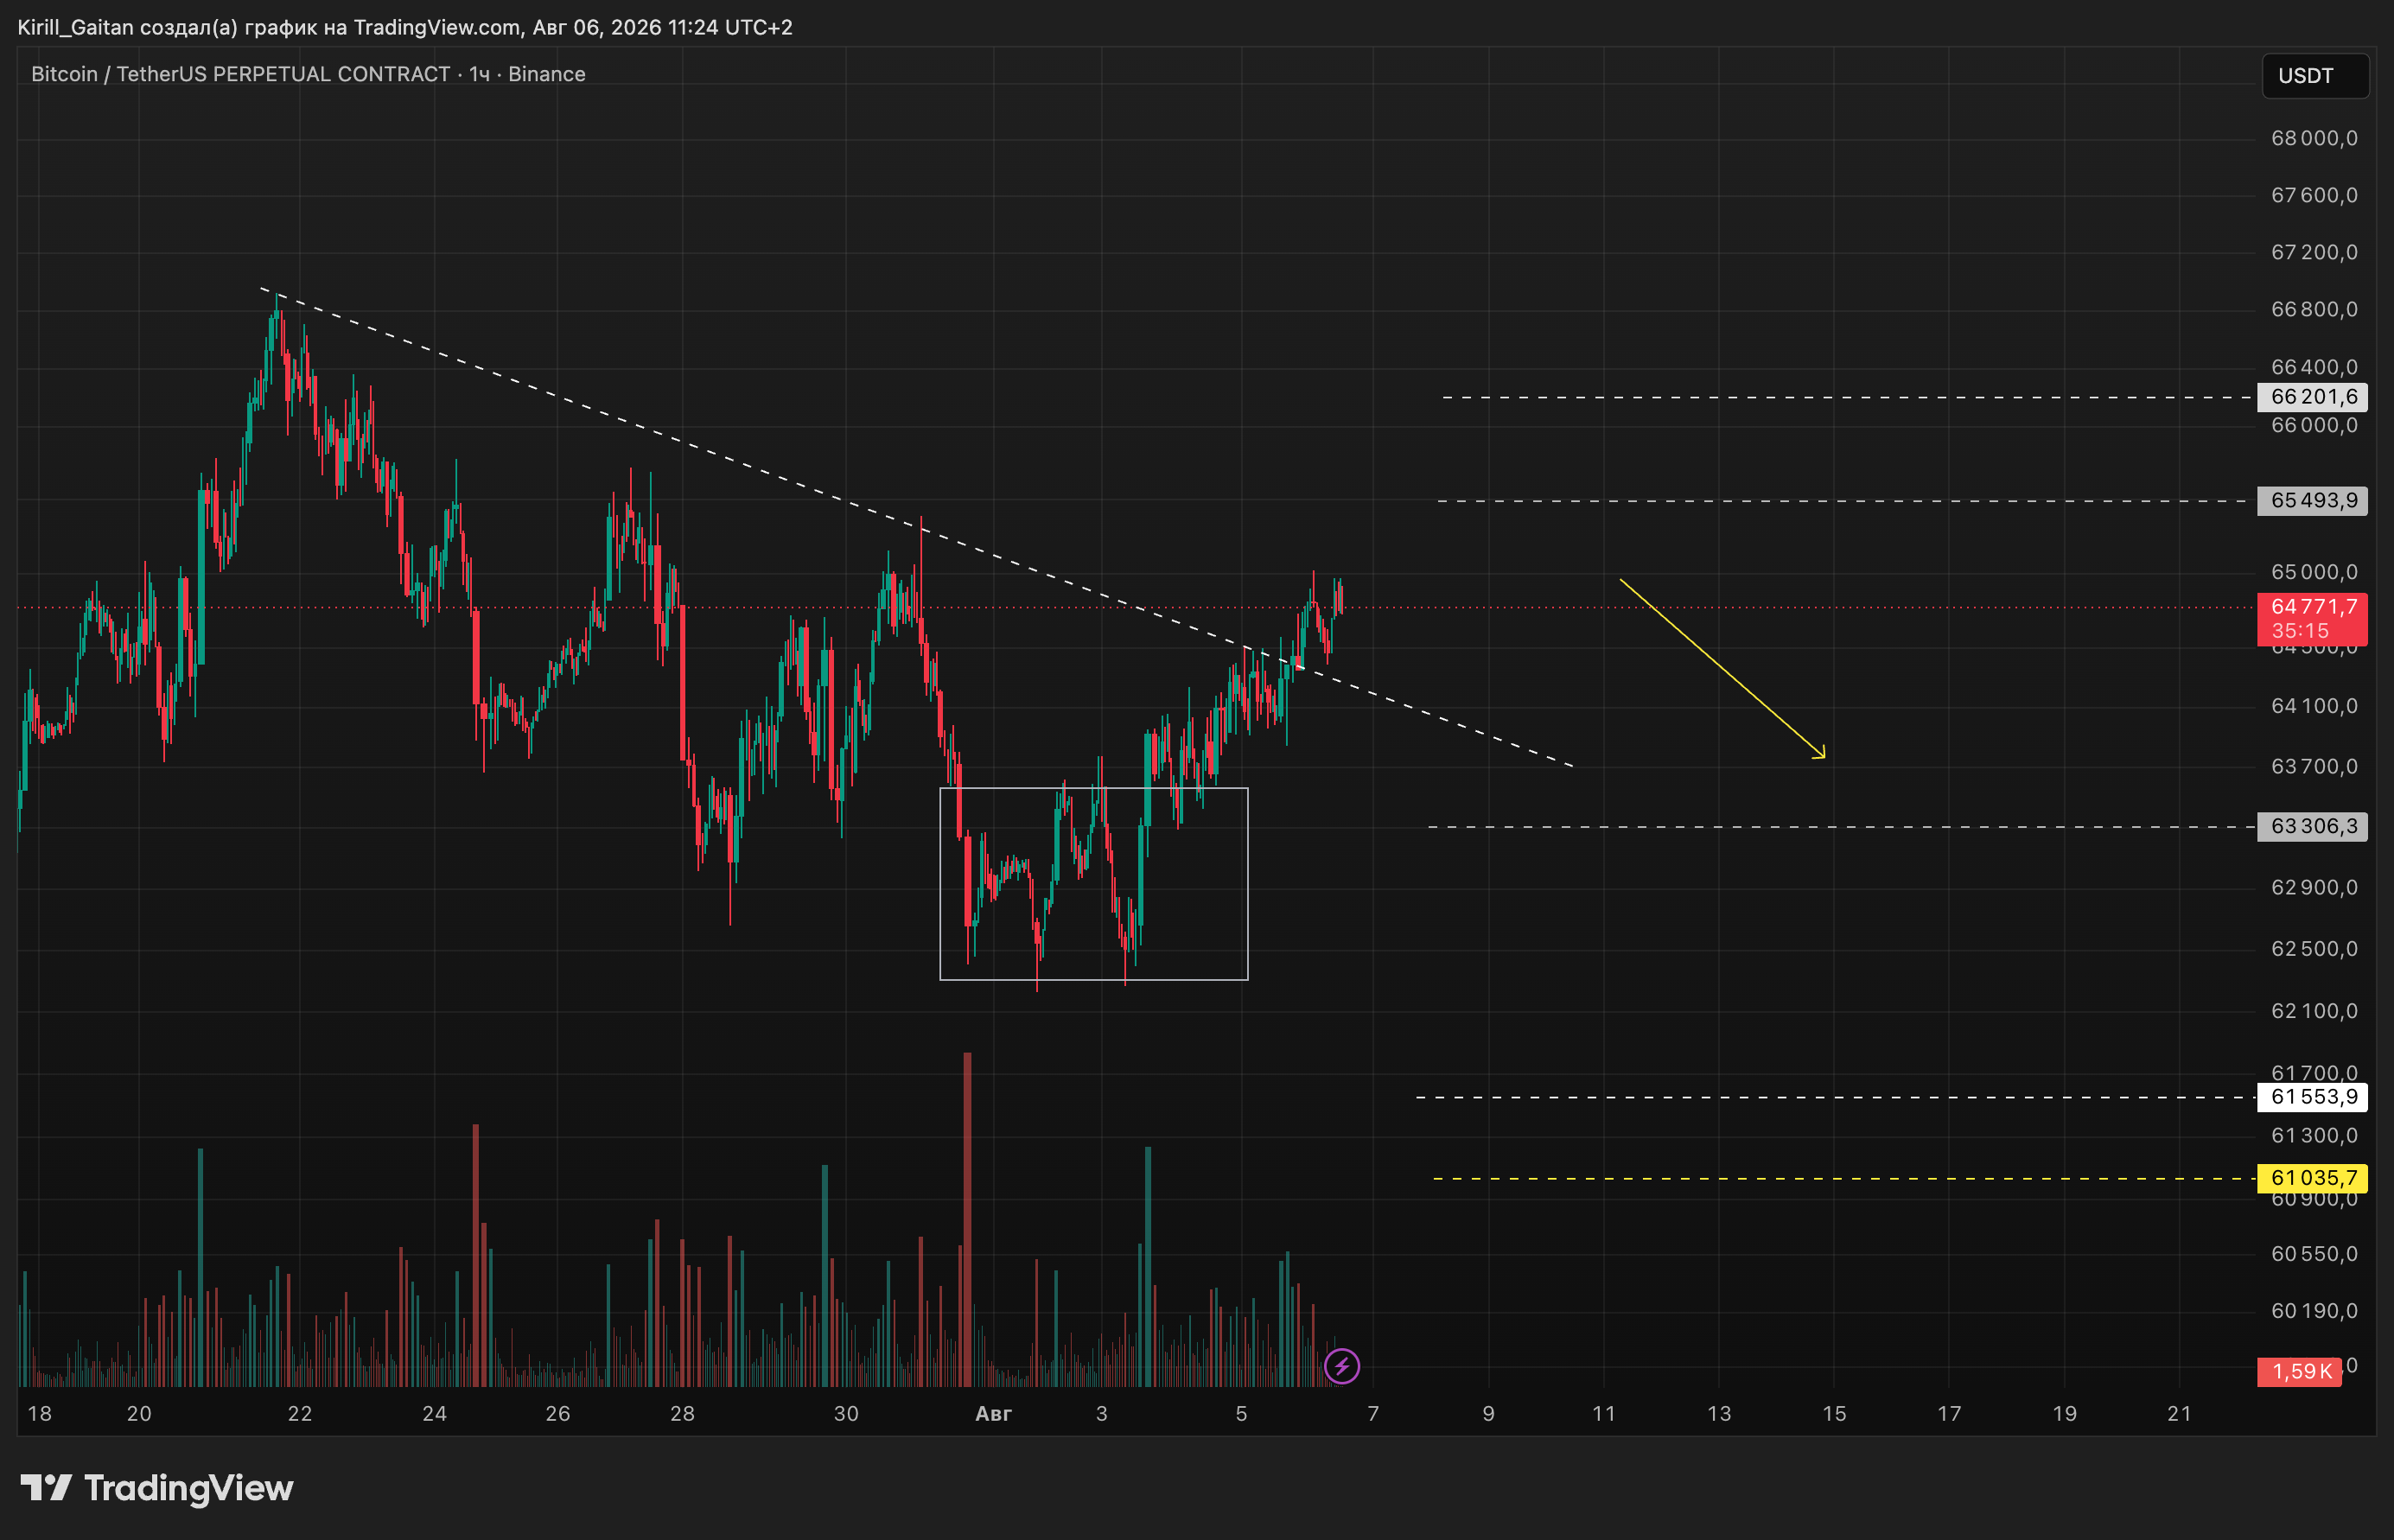The height and width of the screenshot is (1540, 2394).
Task: Click the Bitcoin / TetherUS PERPETUAL CONTRACT title
Action: coord(308,74)
